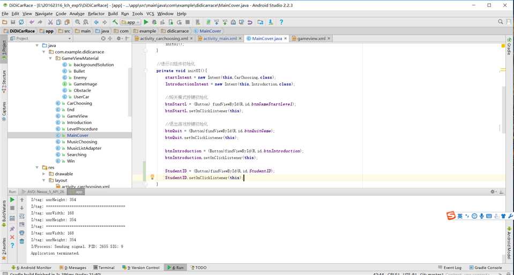514x275 pixels.
Task: Switch to activity_carchoosing.xml tab
Action: pos(164,39)
